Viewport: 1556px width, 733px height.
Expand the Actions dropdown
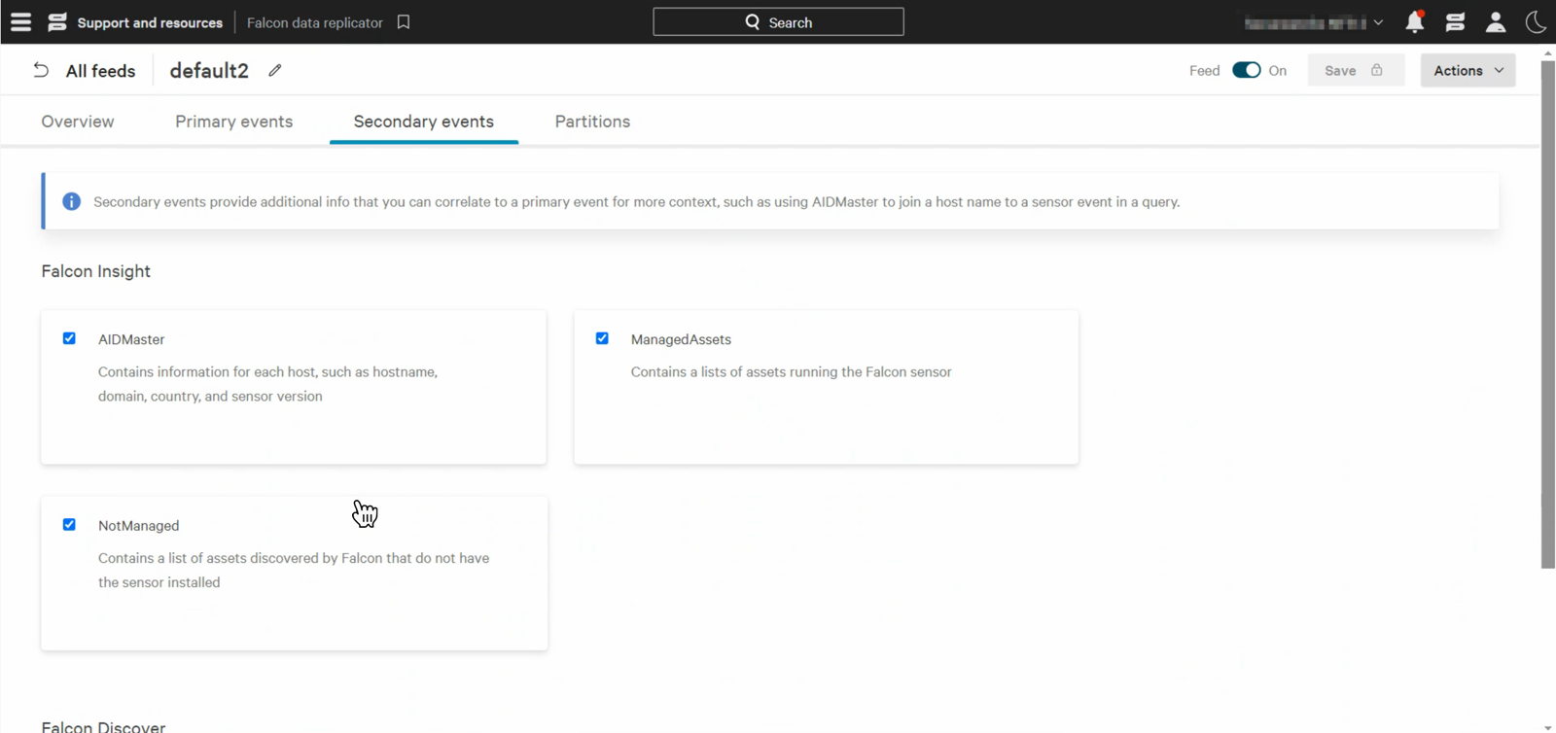click(1468, 70)
